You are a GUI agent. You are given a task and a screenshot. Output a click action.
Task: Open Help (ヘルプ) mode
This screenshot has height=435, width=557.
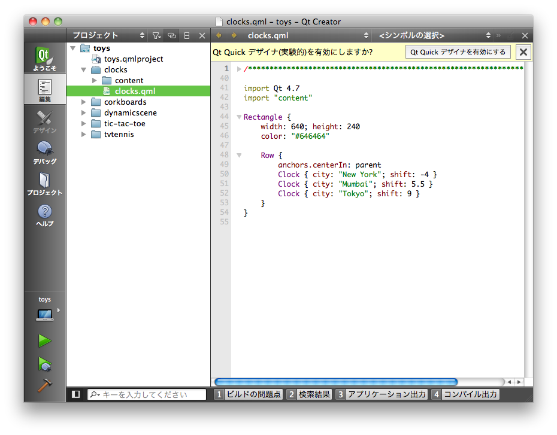pyautogui.click(x=45, y=215)
